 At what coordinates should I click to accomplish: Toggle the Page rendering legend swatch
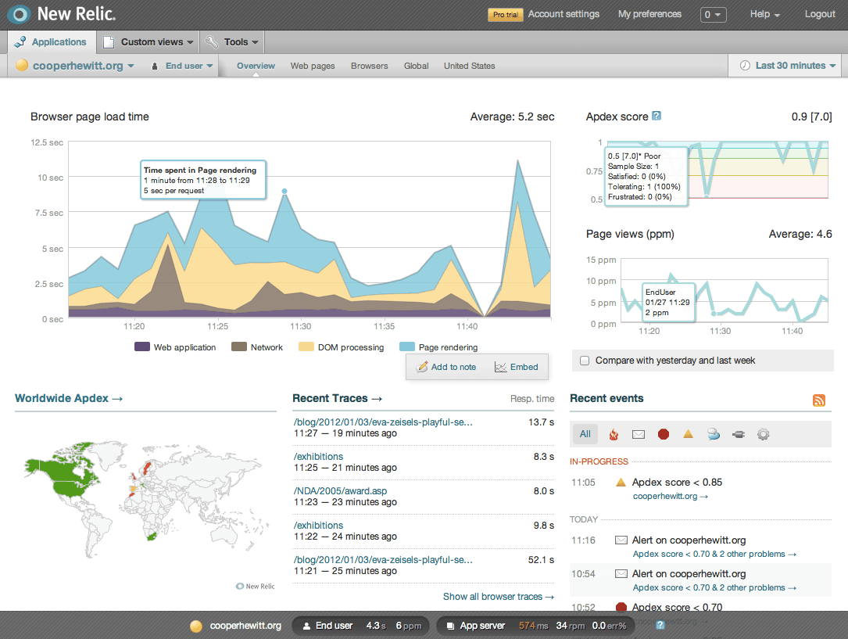point(406,346)
